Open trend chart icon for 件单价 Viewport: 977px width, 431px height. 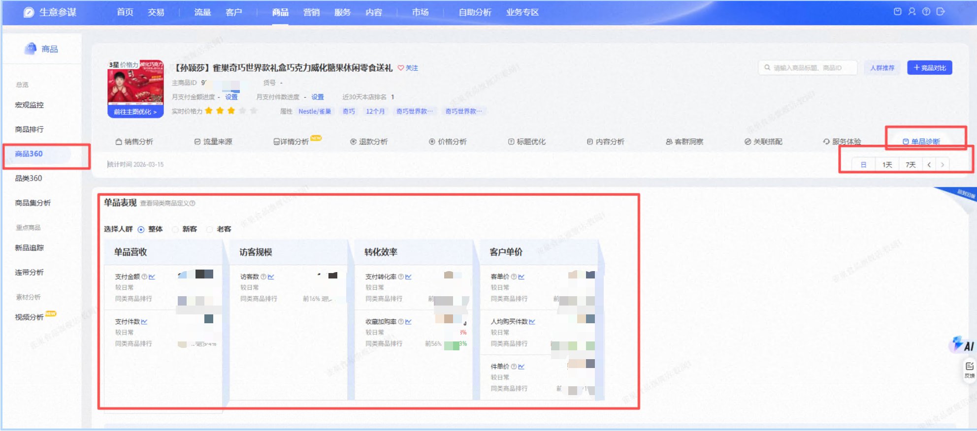(x=521, y=367)
